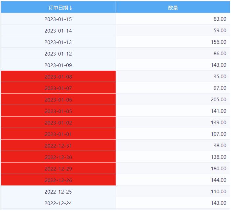Click quantity value 83.00
This screenshot has height=211, width=231.
pos(220,19)
